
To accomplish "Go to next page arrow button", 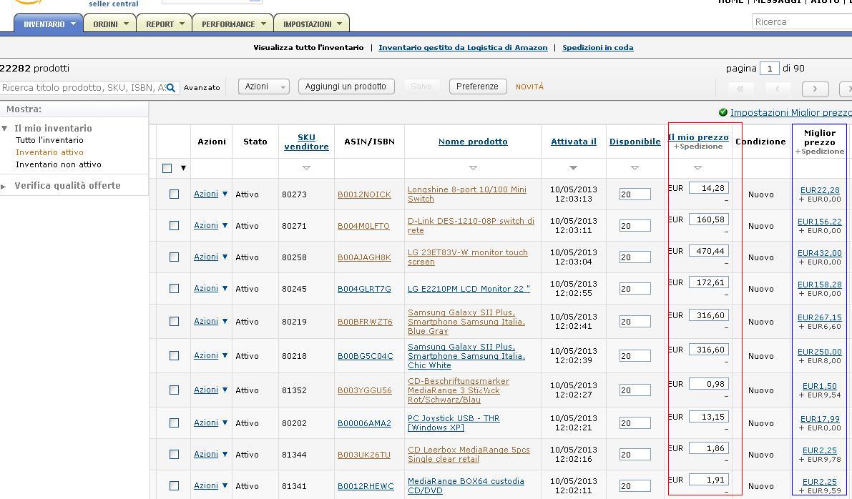I will pyautogui.click(x=815, y=89).
